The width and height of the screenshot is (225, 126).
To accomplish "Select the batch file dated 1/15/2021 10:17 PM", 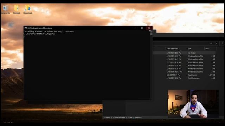I will (x=184, y=72).
